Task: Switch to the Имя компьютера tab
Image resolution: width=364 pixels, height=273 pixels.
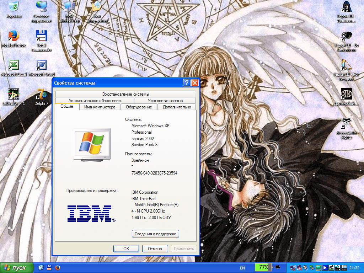Action: coord(100,107)
